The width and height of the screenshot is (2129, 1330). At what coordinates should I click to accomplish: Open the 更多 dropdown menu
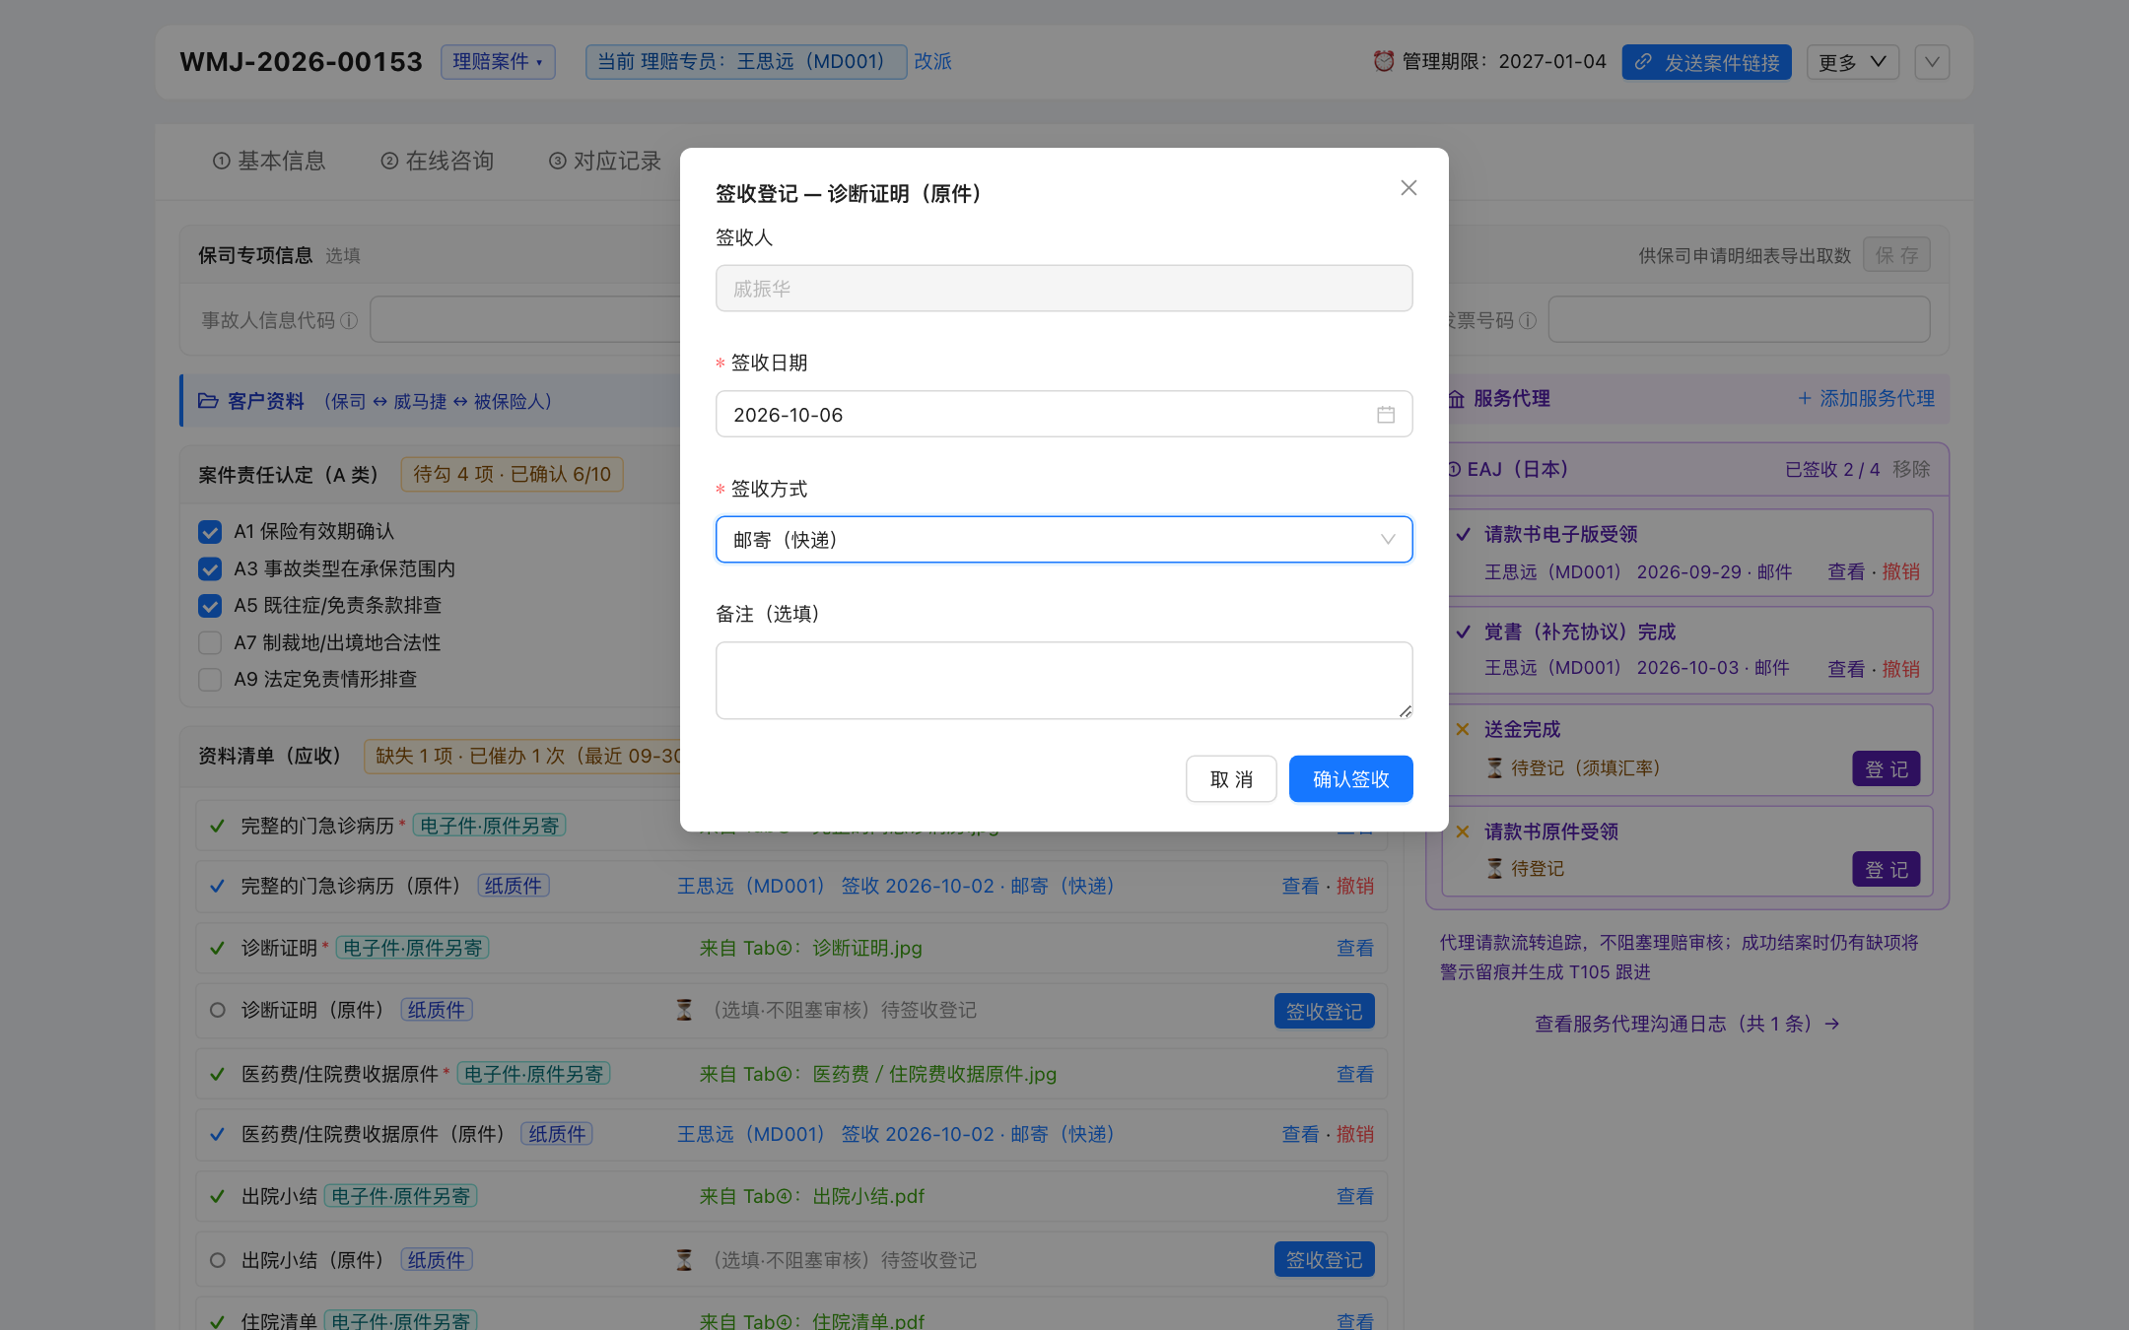(1852, 62)
